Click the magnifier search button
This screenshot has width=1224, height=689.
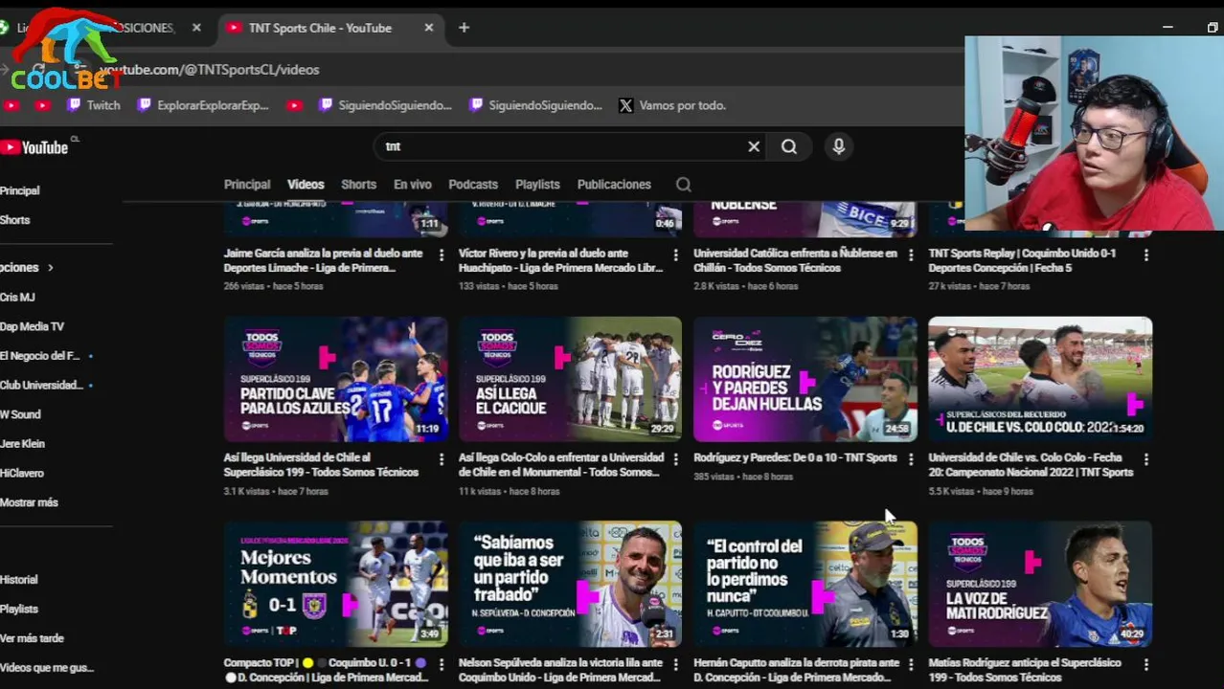point(789,146)
